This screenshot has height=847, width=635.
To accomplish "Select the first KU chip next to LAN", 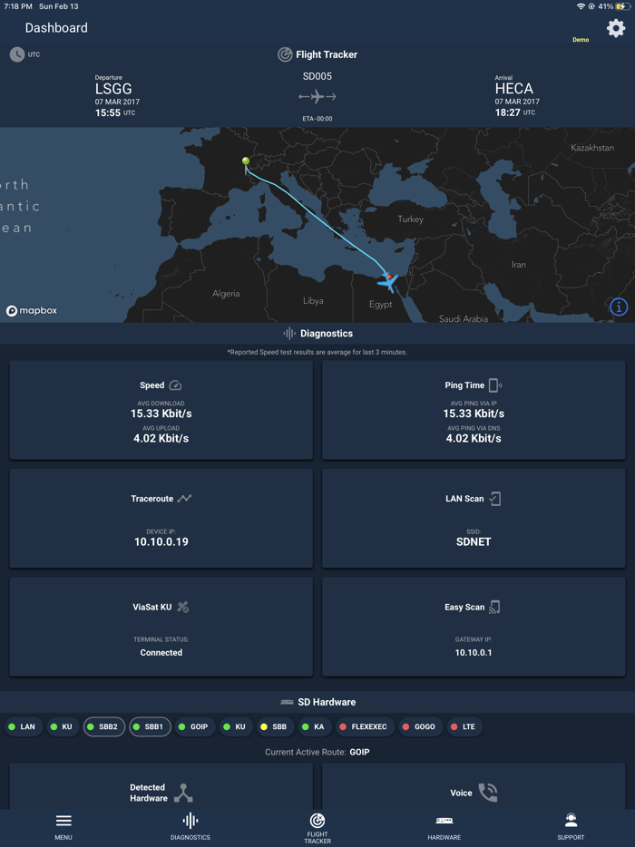I will [63, 726].
